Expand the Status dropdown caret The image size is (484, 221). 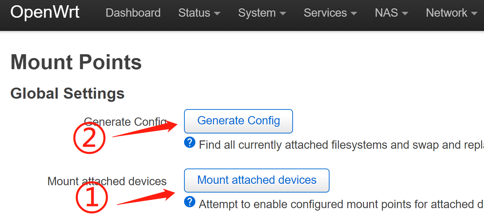point(217,14)
